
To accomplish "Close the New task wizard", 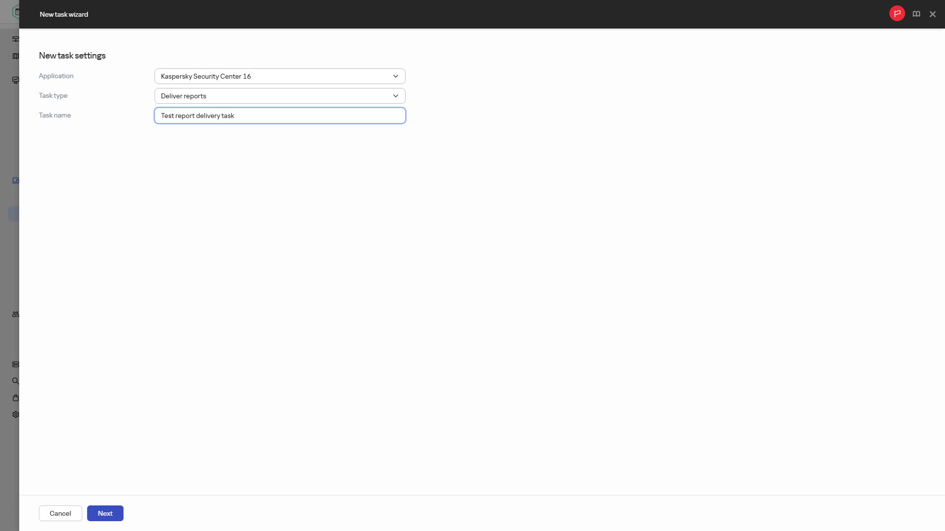I will [x=932, y=14].
